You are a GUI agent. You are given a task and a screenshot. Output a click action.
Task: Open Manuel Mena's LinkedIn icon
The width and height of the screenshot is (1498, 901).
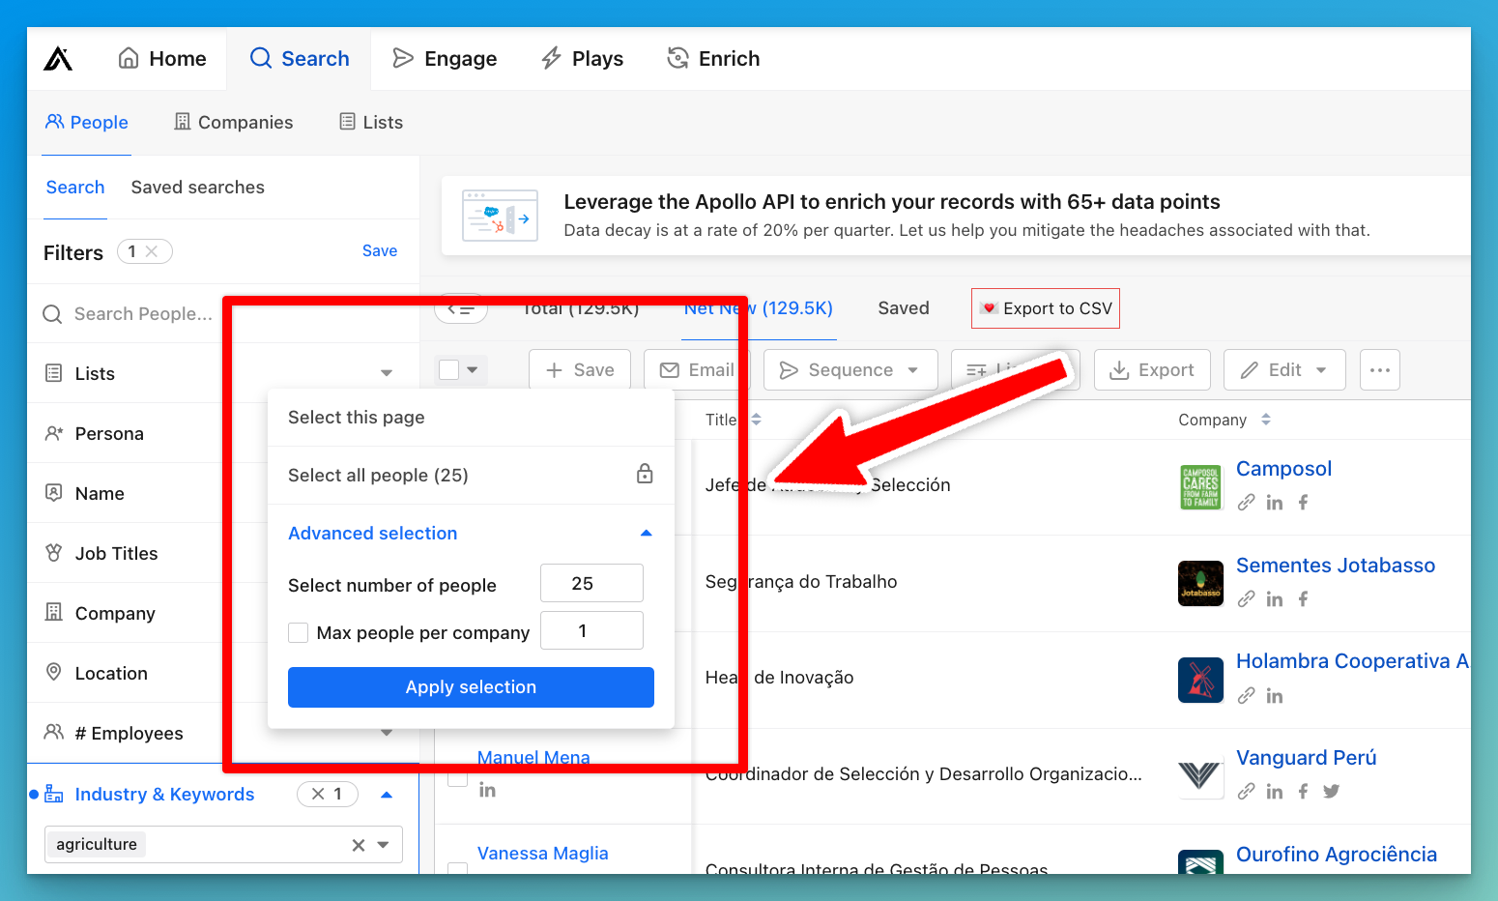tap(487, 790)
